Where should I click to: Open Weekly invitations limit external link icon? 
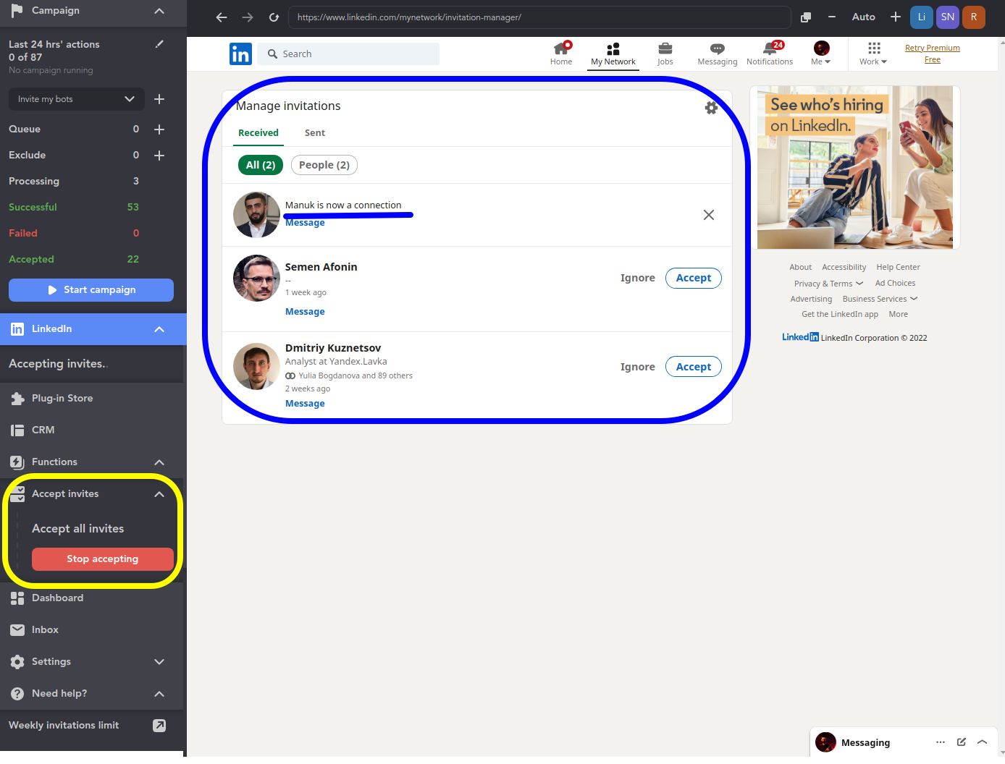(159, 726)
